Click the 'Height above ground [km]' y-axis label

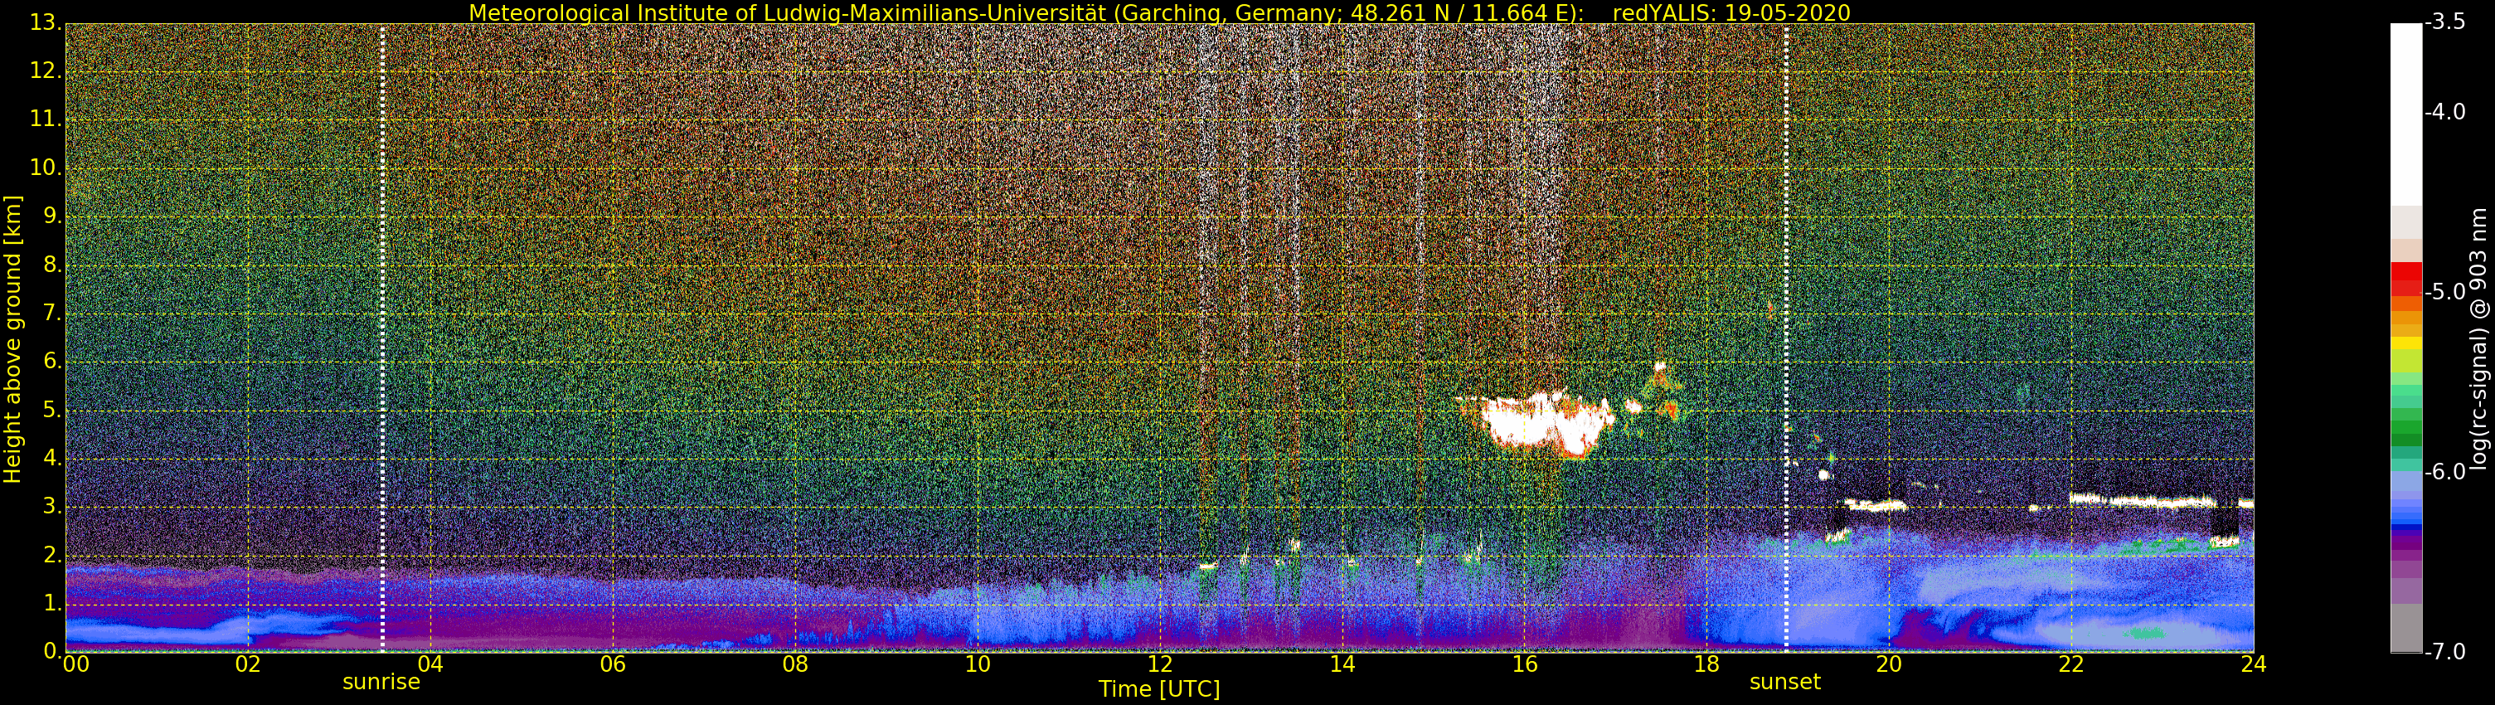(x=12, y=339)
